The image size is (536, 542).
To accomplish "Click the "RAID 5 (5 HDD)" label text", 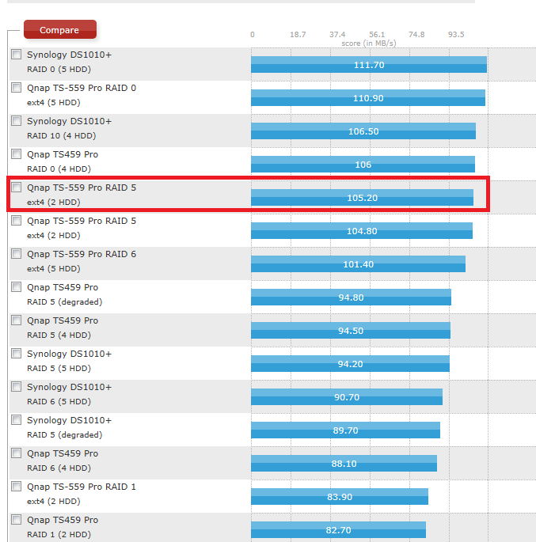I will [59, 368].
